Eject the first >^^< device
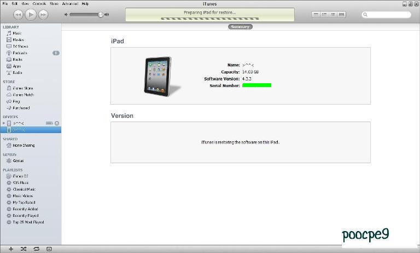Viewport: 420px width, 253px height. coord(57,123)
